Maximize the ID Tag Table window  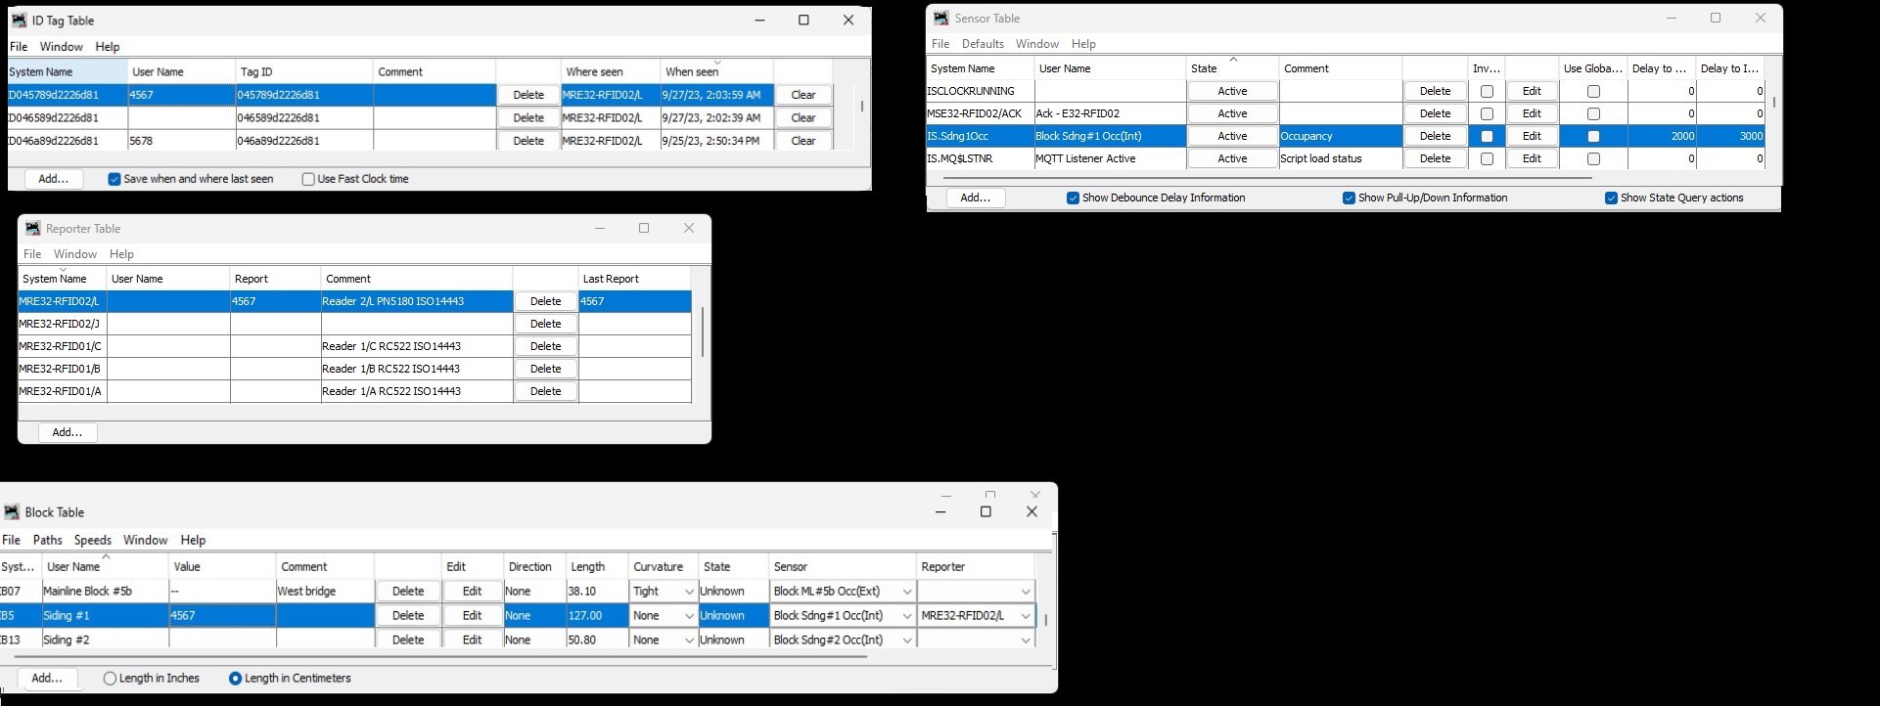[x=803, y=21]
